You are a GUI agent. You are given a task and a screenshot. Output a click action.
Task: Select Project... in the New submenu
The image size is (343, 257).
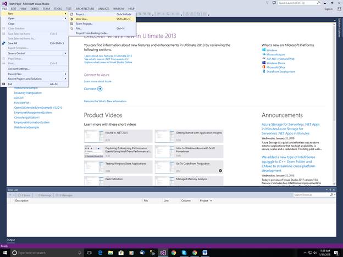point(102,14)
